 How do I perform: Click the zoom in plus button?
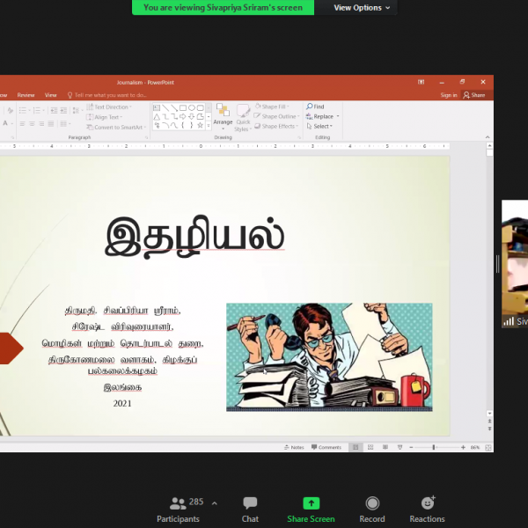pos(463,447)
